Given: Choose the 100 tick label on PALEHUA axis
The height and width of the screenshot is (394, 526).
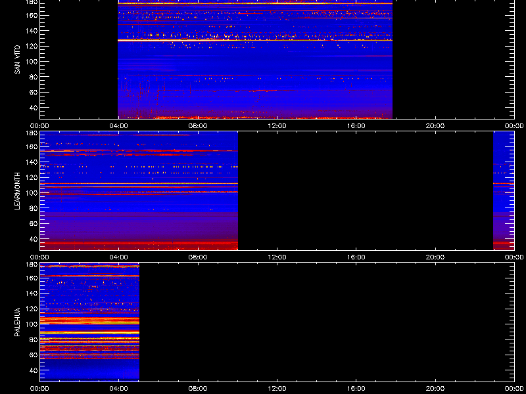Looking at the screenshot, I should coord(32,324).
